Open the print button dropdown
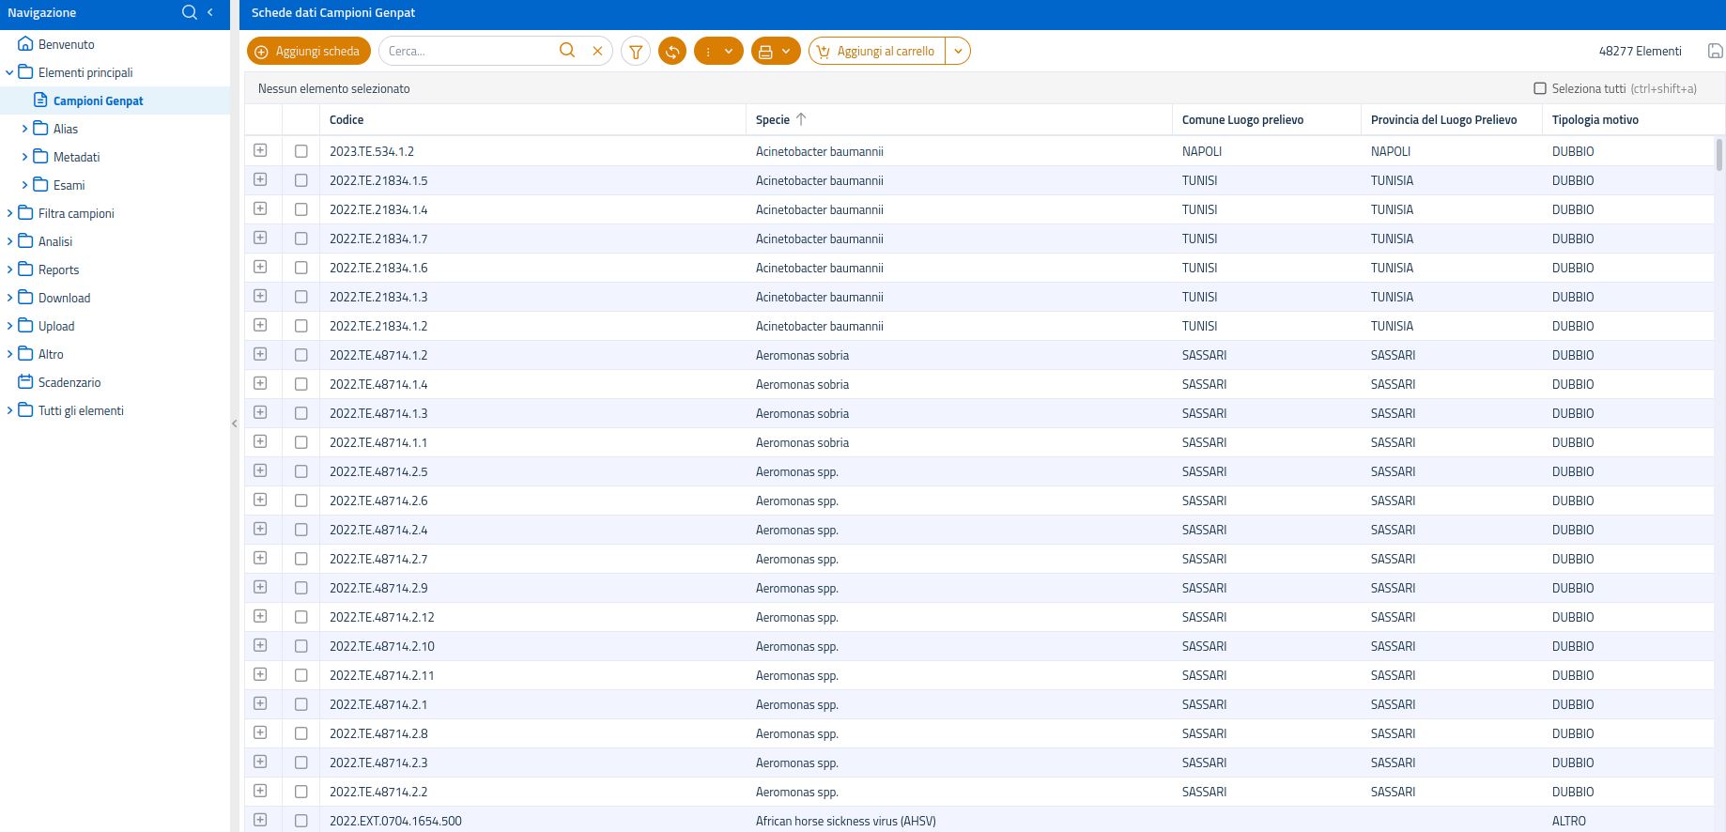 tap(776, 52)
